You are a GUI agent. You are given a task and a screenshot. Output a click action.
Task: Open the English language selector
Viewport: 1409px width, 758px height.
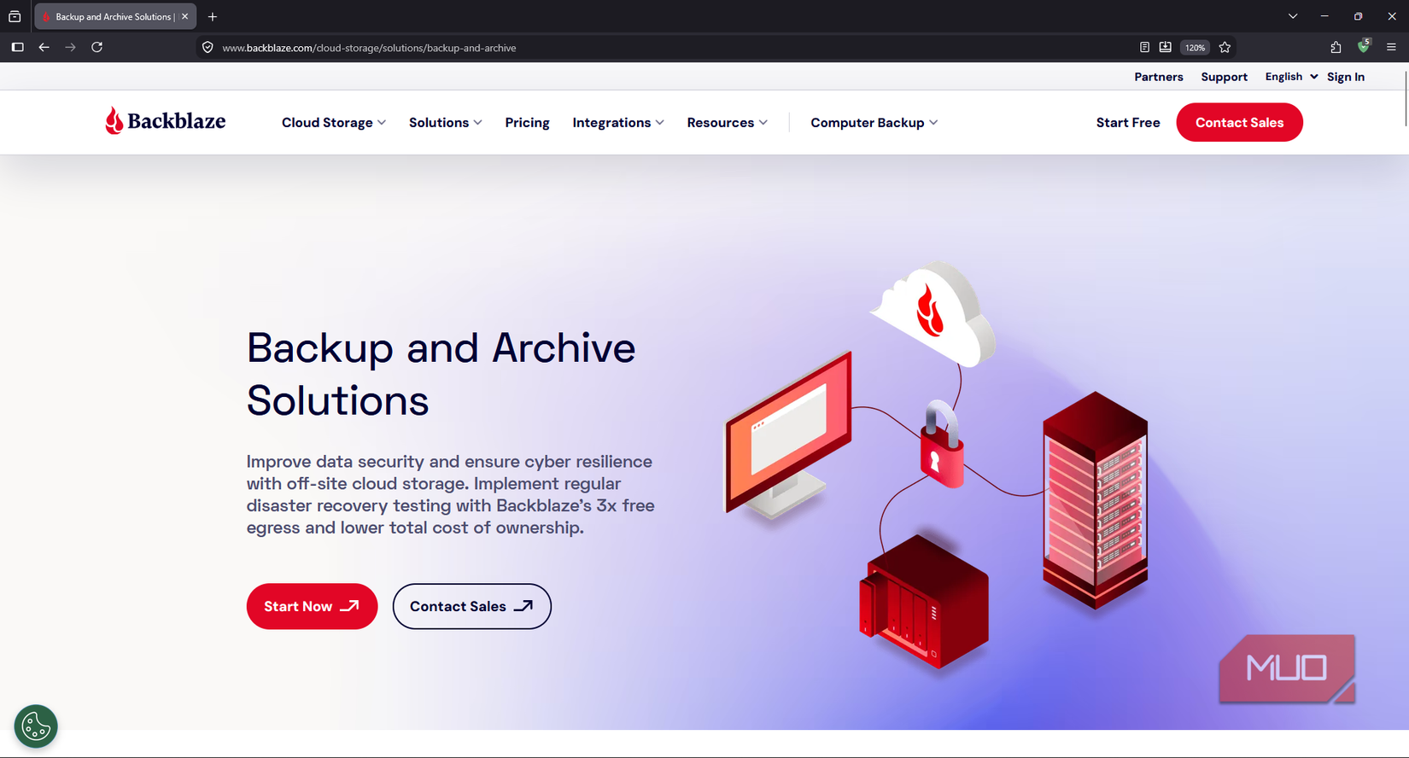[x=1291, y=77]
